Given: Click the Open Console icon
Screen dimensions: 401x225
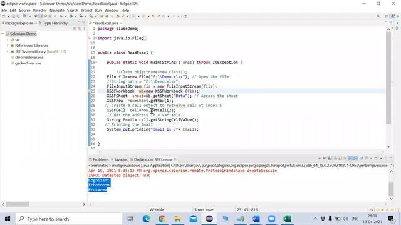Looking at the screenshot, I should coord(376,158).
